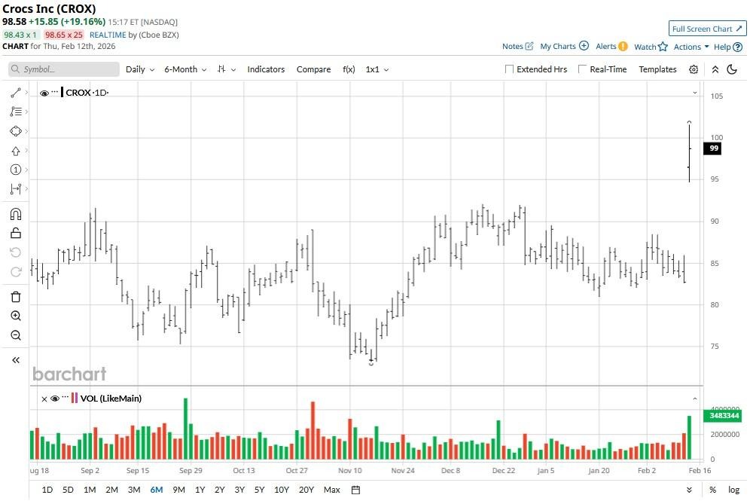
Task: Undo the last chart action
Action: [16, 252]
